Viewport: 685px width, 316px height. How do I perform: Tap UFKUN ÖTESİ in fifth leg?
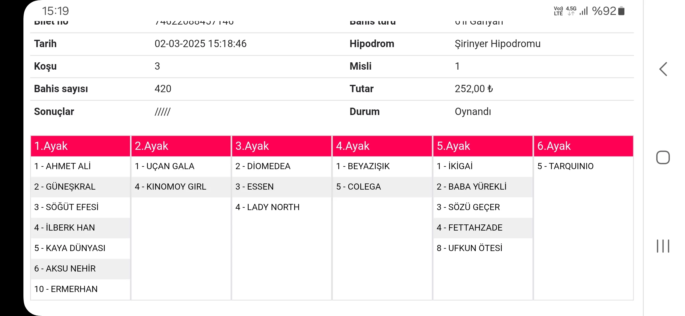pyautogui.click(x=469, y=248)
